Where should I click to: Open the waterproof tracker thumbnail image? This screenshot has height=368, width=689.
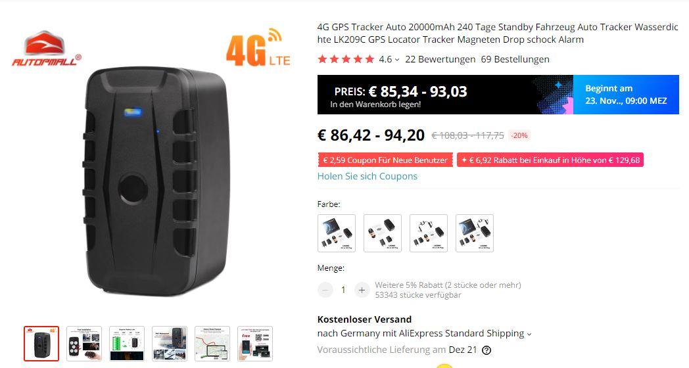pos(170,344)
